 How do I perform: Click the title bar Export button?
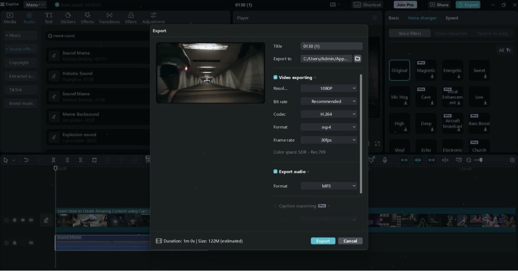468,5
